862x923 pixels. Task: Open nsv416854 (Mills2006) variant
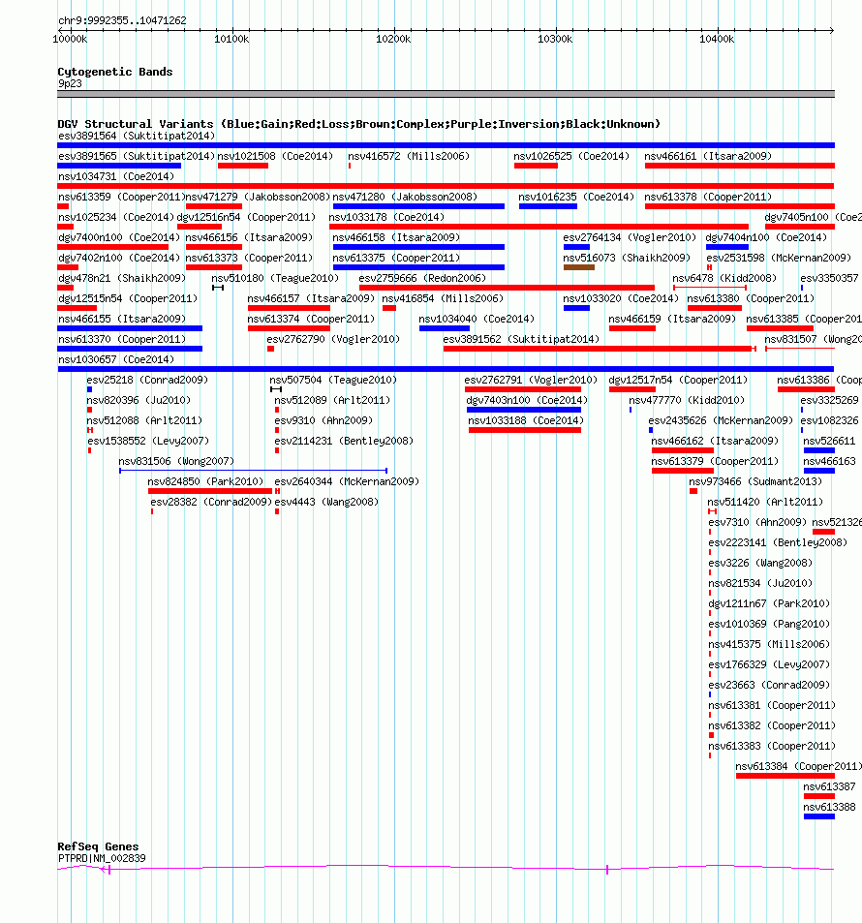tap(443, 298)
